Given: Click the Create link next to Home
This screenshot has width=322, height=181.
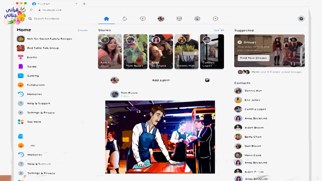Looking at the screenshot, I should [x=83, y=30].
